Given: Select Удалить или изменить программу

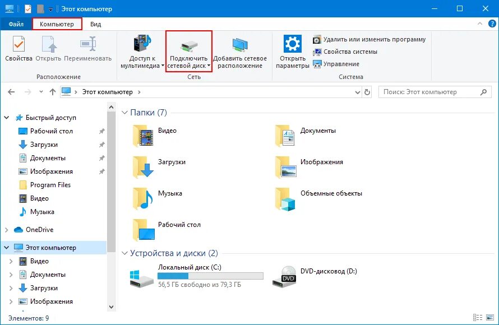Looking at the screenshot, I should click(369, 39).
